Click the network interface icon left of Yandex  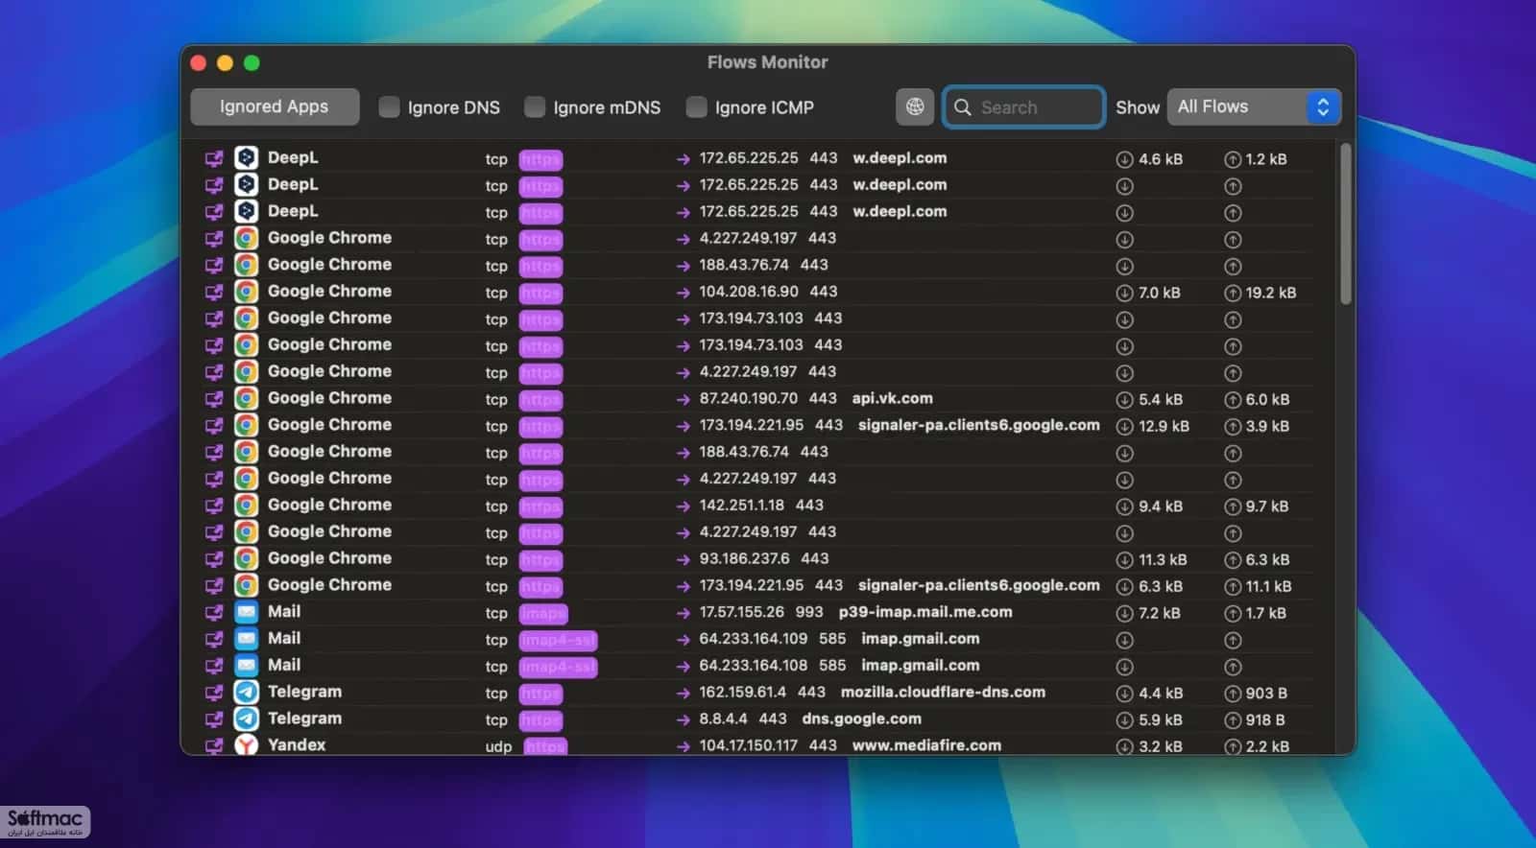click(214, 745)
